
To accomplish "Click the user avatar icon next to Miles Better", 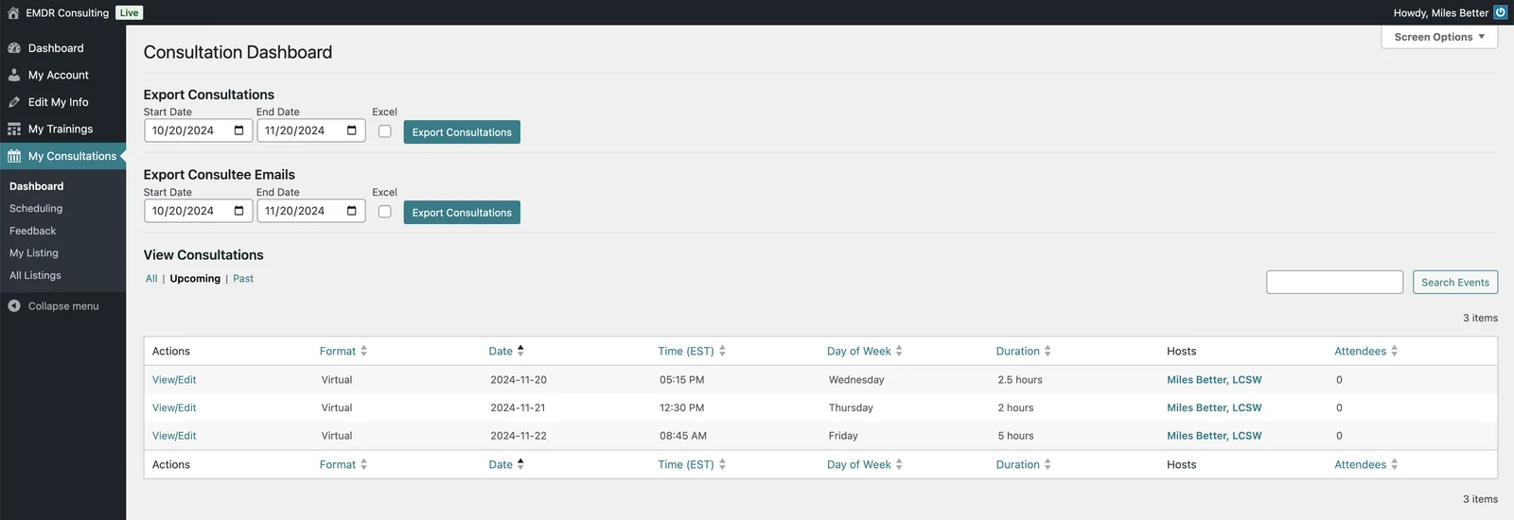I will pyautogui.click(x=1500, y=12).
